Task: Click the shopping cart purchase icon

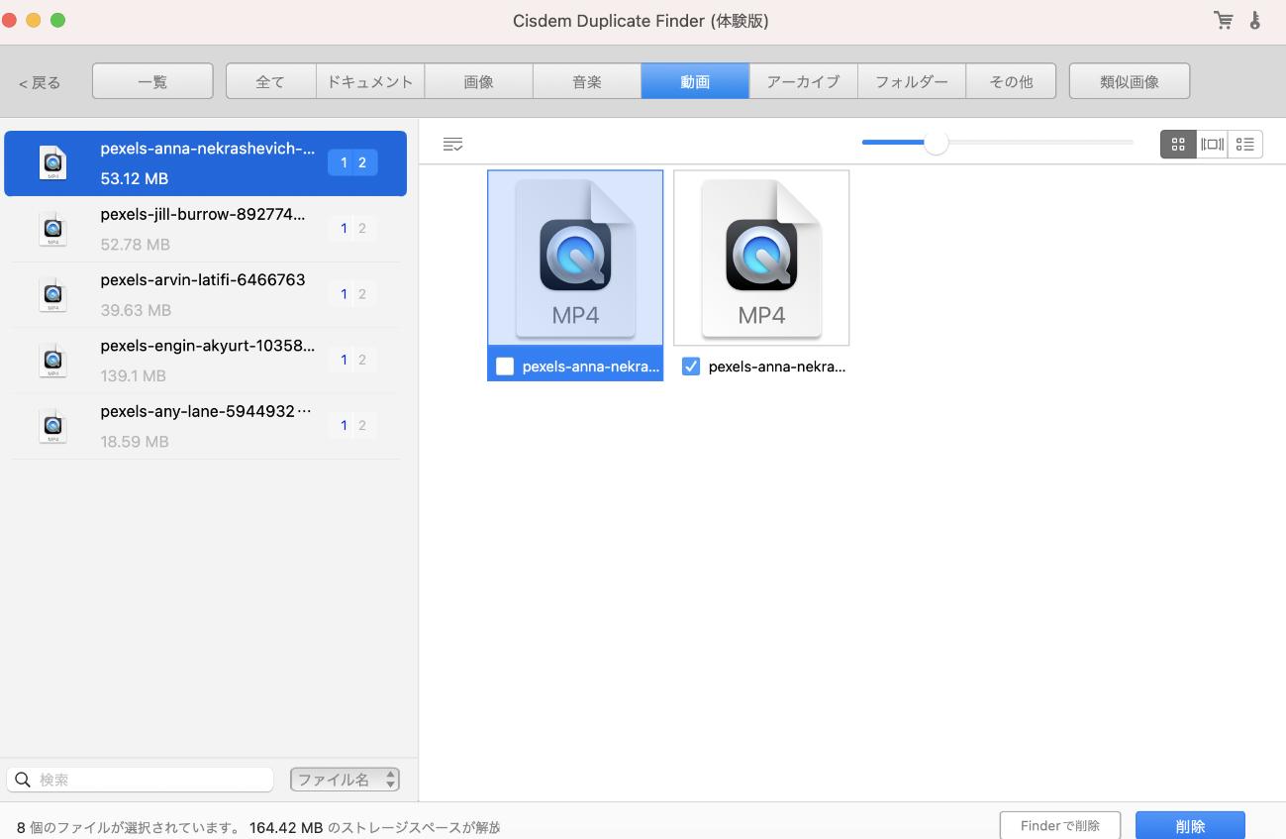Action: (x=1224, y=20)
